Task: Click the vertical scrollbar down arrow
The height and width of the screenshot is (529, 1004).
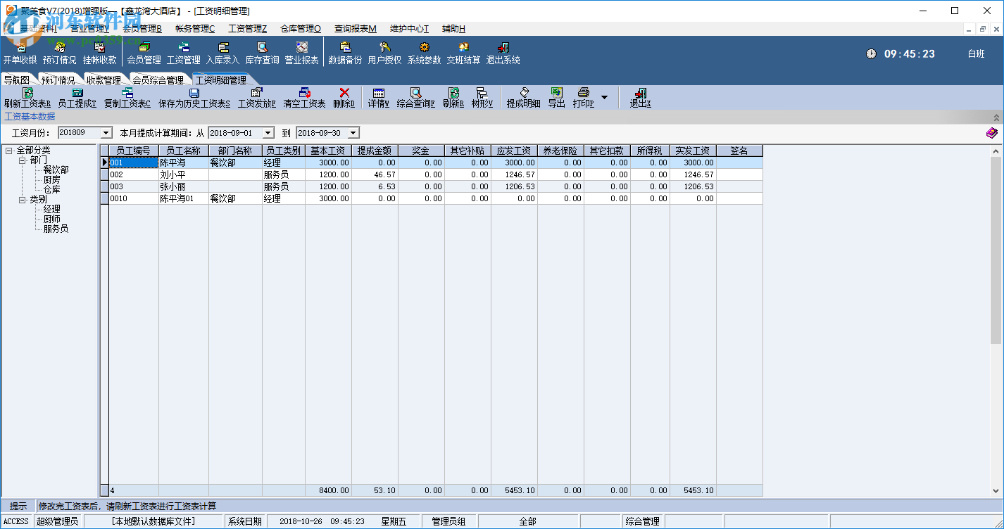Action: (x=996, y=491)
